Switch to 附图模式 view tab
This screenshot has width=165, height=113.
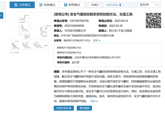coord(72,5)
